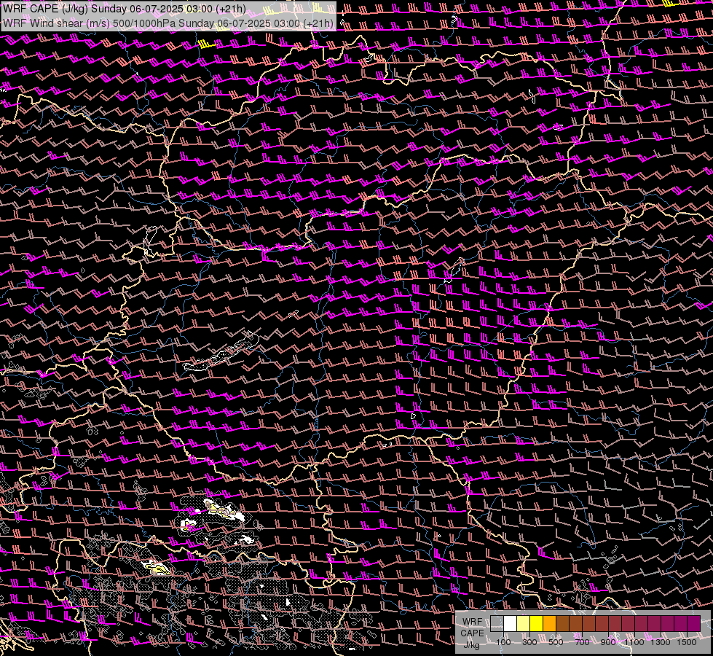Image resolution: width=713 pixels, height=656 pixels.
Task: Select the white CAPE legend swatch
Action: coord(511,624)
